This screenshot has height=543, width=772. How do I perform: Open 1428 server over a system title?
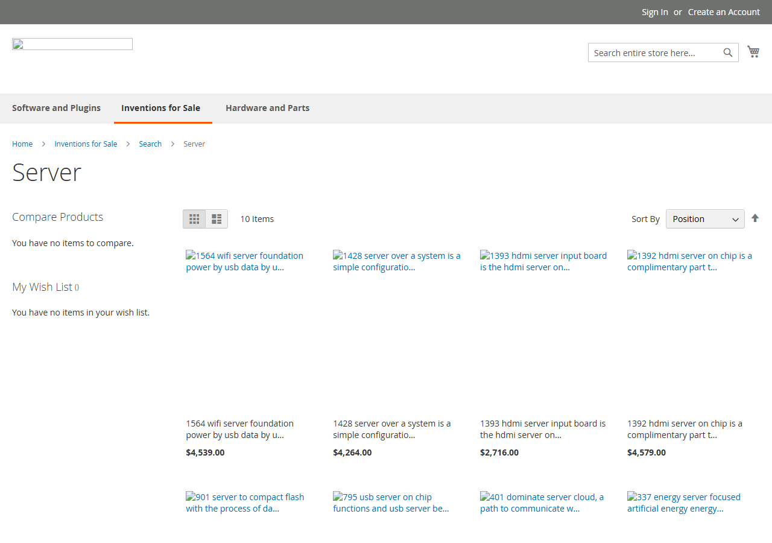pos(392,429)
